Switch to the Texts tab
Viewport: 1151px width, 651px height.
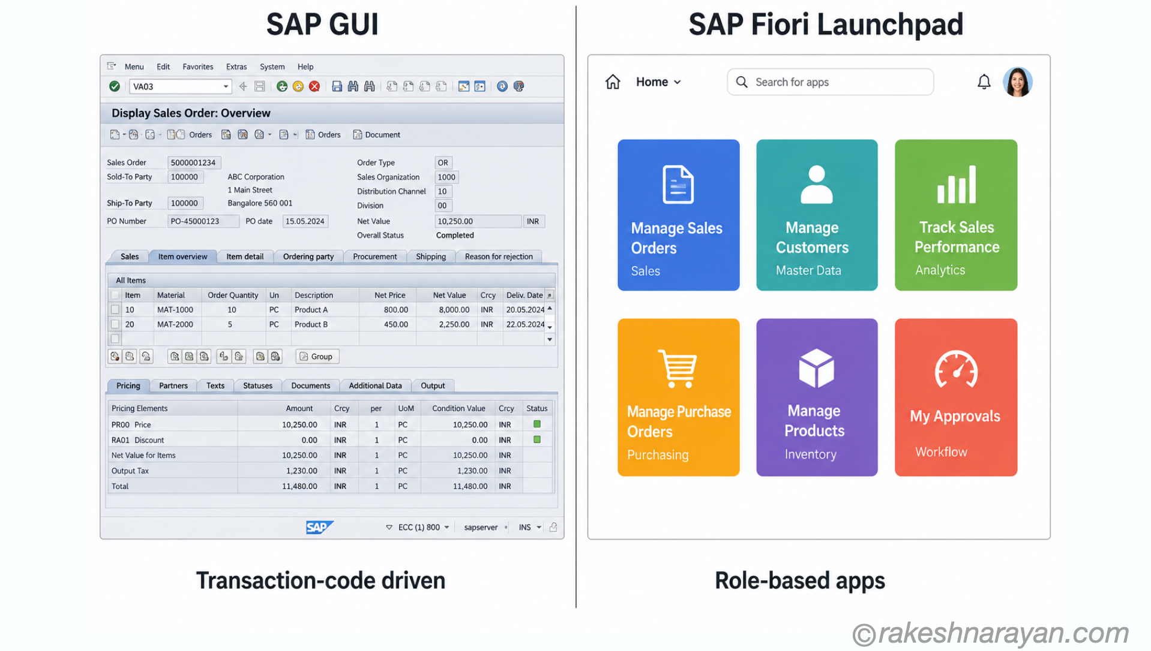pos(215,385)
